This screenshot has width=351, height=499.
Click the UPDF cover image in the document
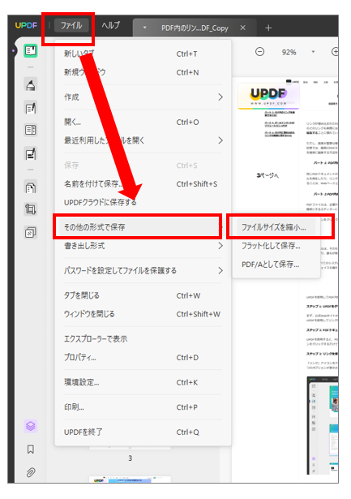pyautogui.click(x=268, y=96)
